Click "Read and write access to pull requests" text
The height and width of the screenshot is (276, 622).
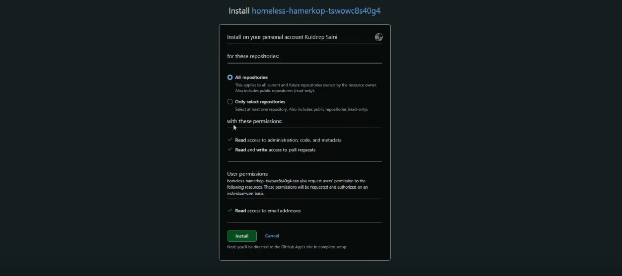[275, 150]
